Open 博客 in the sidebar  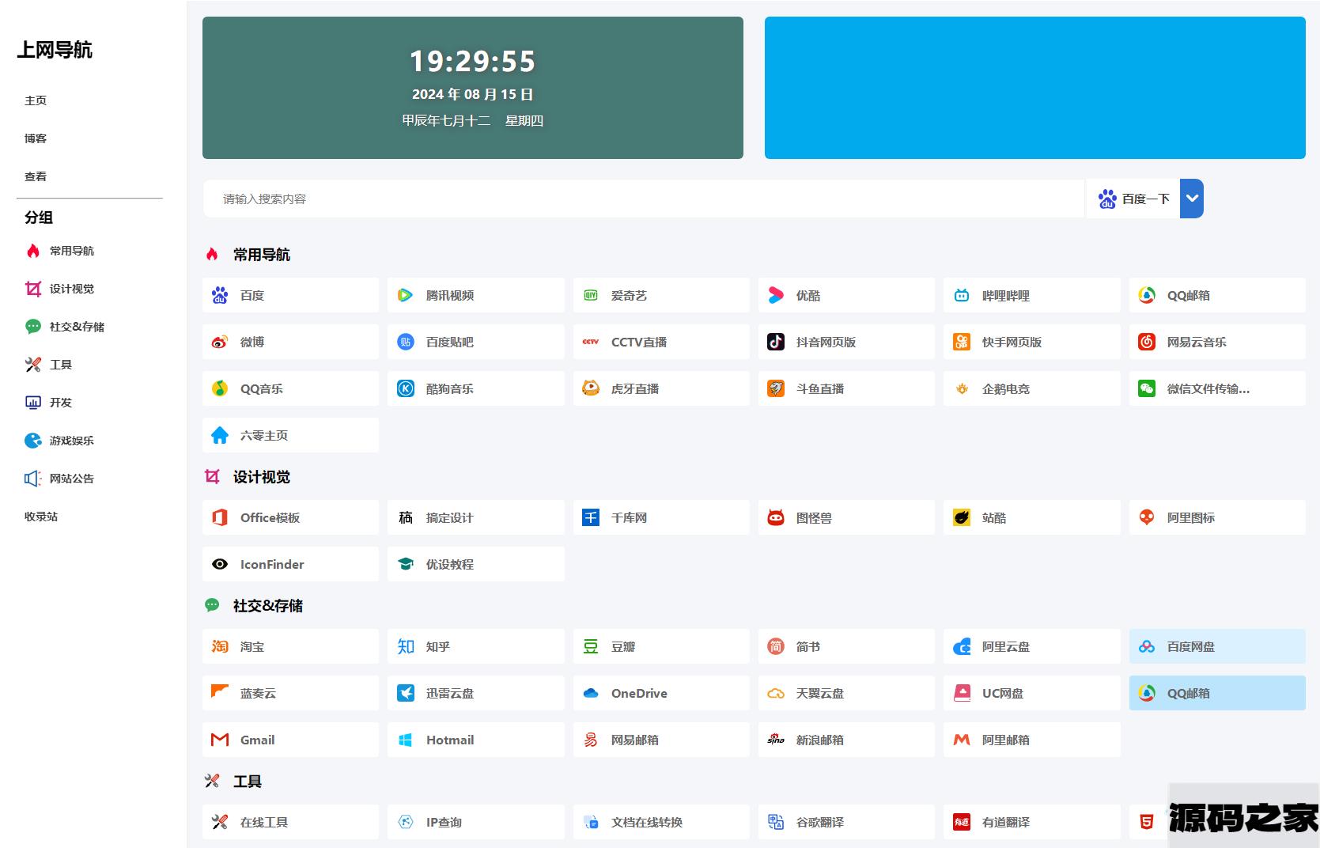coord(36,138)
